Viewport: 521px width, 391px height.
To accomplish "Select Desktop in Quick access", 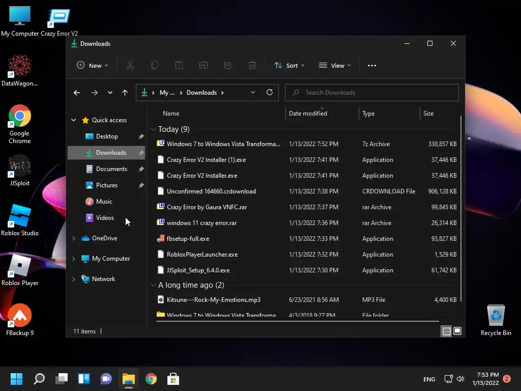I will [106, 136].
